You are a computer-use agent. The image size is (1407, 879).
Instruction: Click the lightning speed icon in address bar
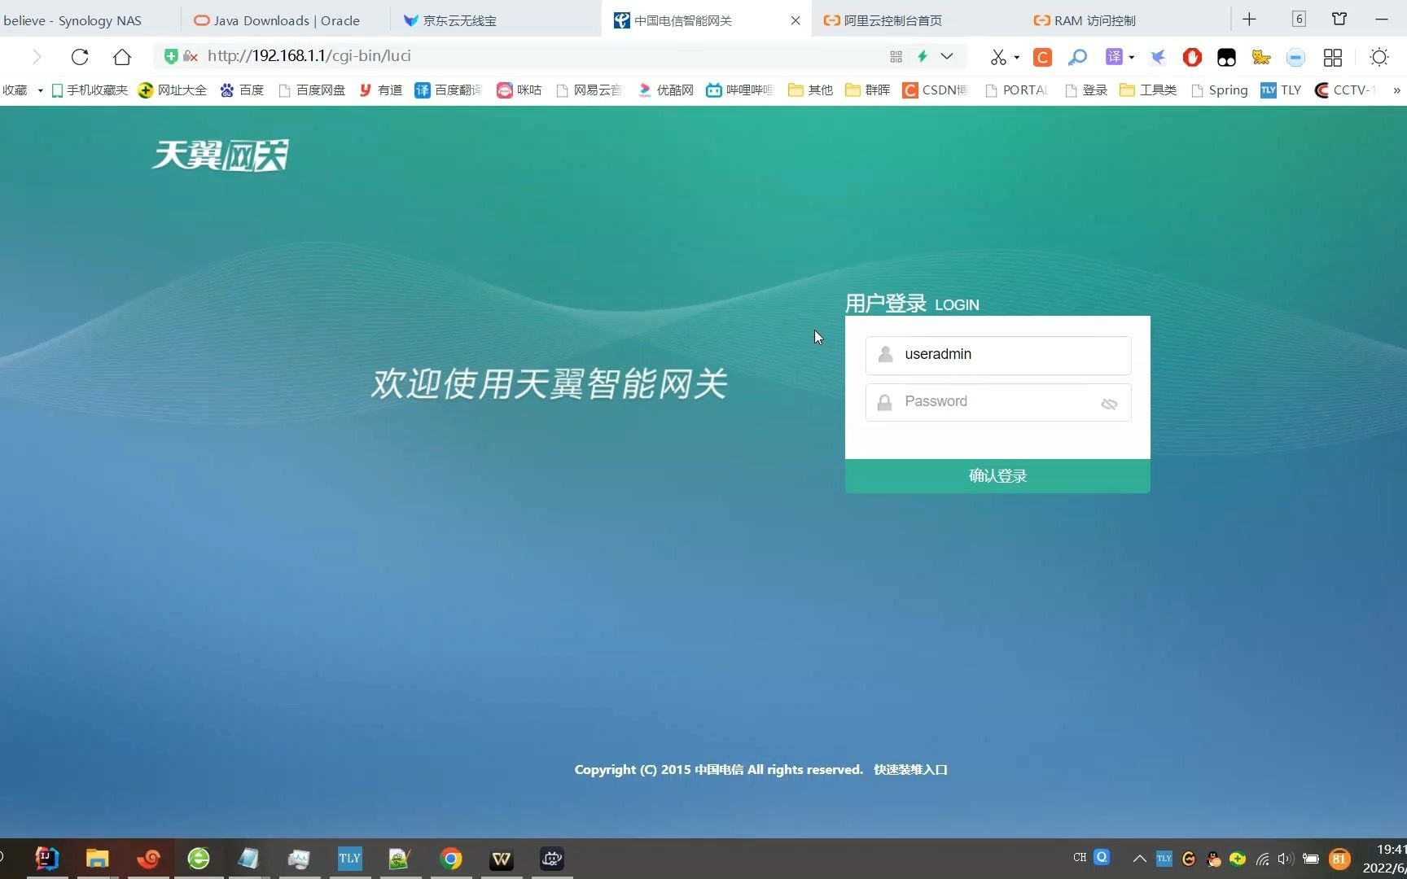[x=922, y=56]
